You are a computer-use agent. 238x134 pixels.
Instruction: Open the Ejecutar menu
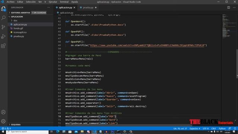click(53, 2)
